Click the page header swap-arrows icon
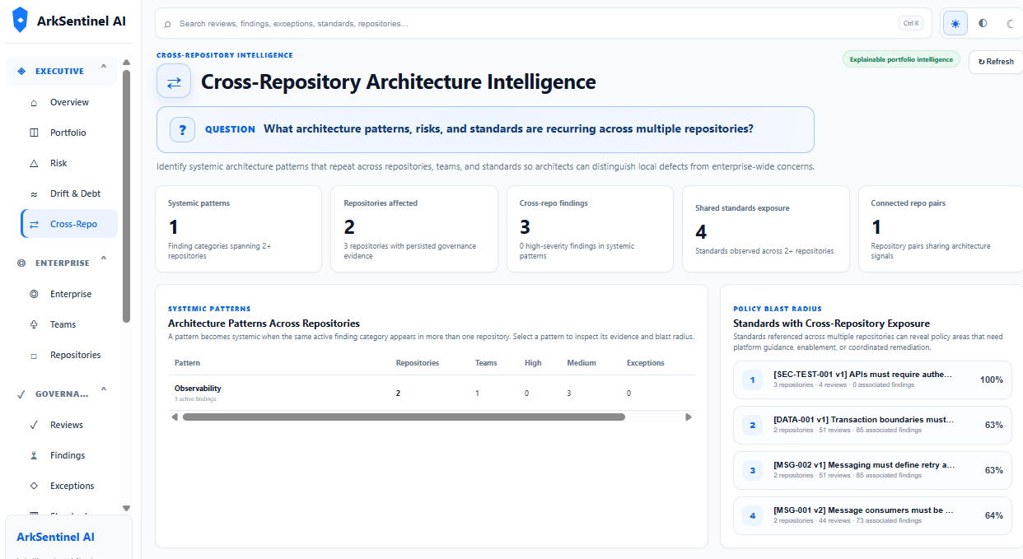Viewport: 1023px width, 559px height. [174, 82]
